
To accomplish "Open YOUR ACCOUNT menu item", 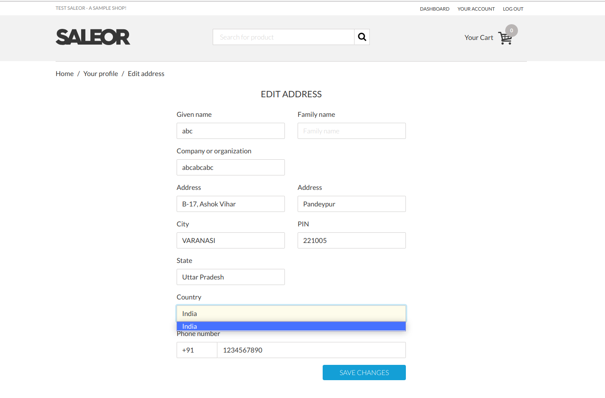I will click(x=476, y=8).
